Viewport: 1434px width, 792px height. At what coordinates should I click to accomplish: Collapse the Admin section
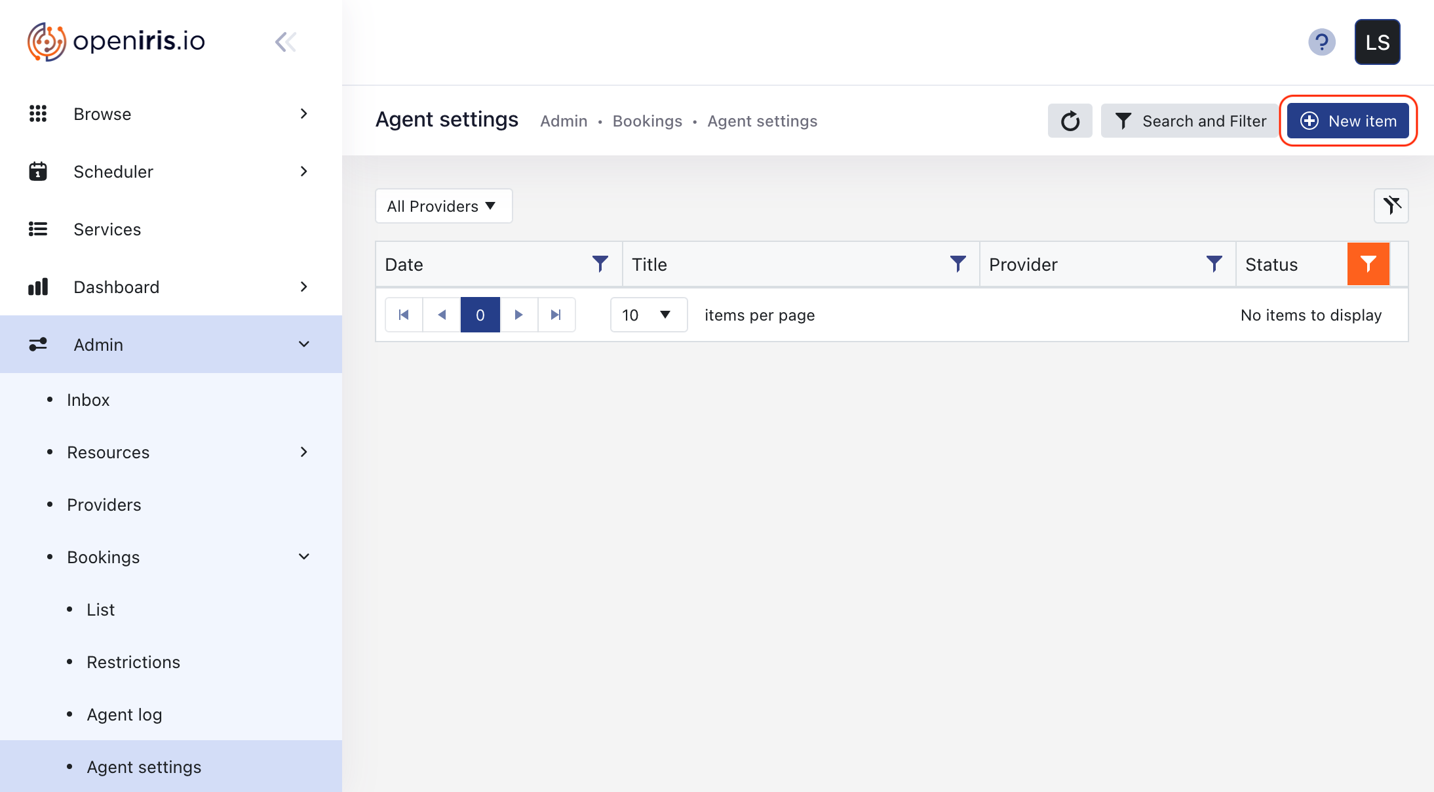(303, 344)
